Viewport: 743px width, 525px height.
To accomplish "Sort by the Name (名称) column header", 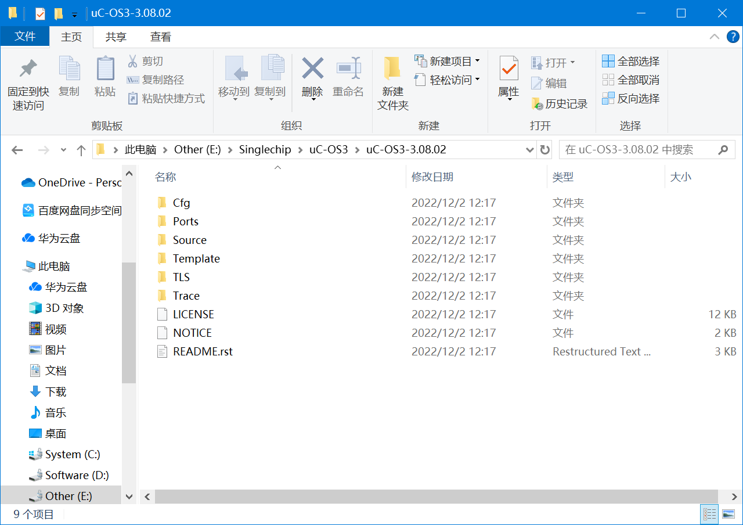I will 277,177.
